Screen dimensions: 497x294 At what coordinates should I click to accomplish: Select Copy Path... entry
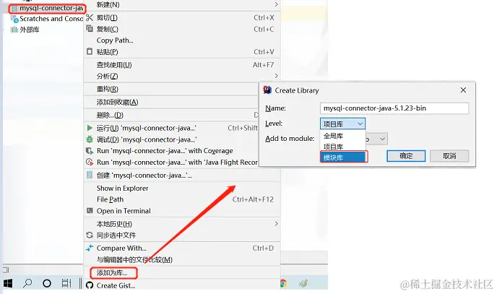pyautogui.click(x=182, y=40)
